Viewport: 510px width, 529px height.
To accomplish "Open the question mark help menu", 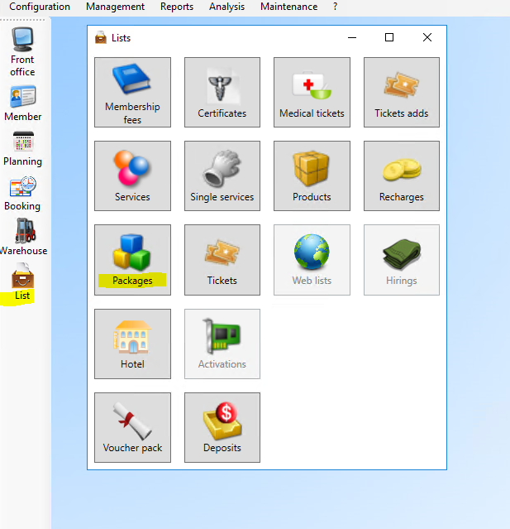I will (335, 7).
